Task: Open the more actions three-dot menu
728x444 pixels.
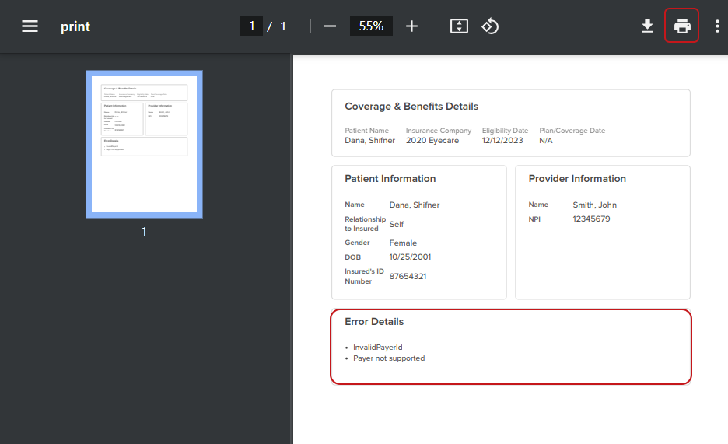Action: tap(716, 26)
